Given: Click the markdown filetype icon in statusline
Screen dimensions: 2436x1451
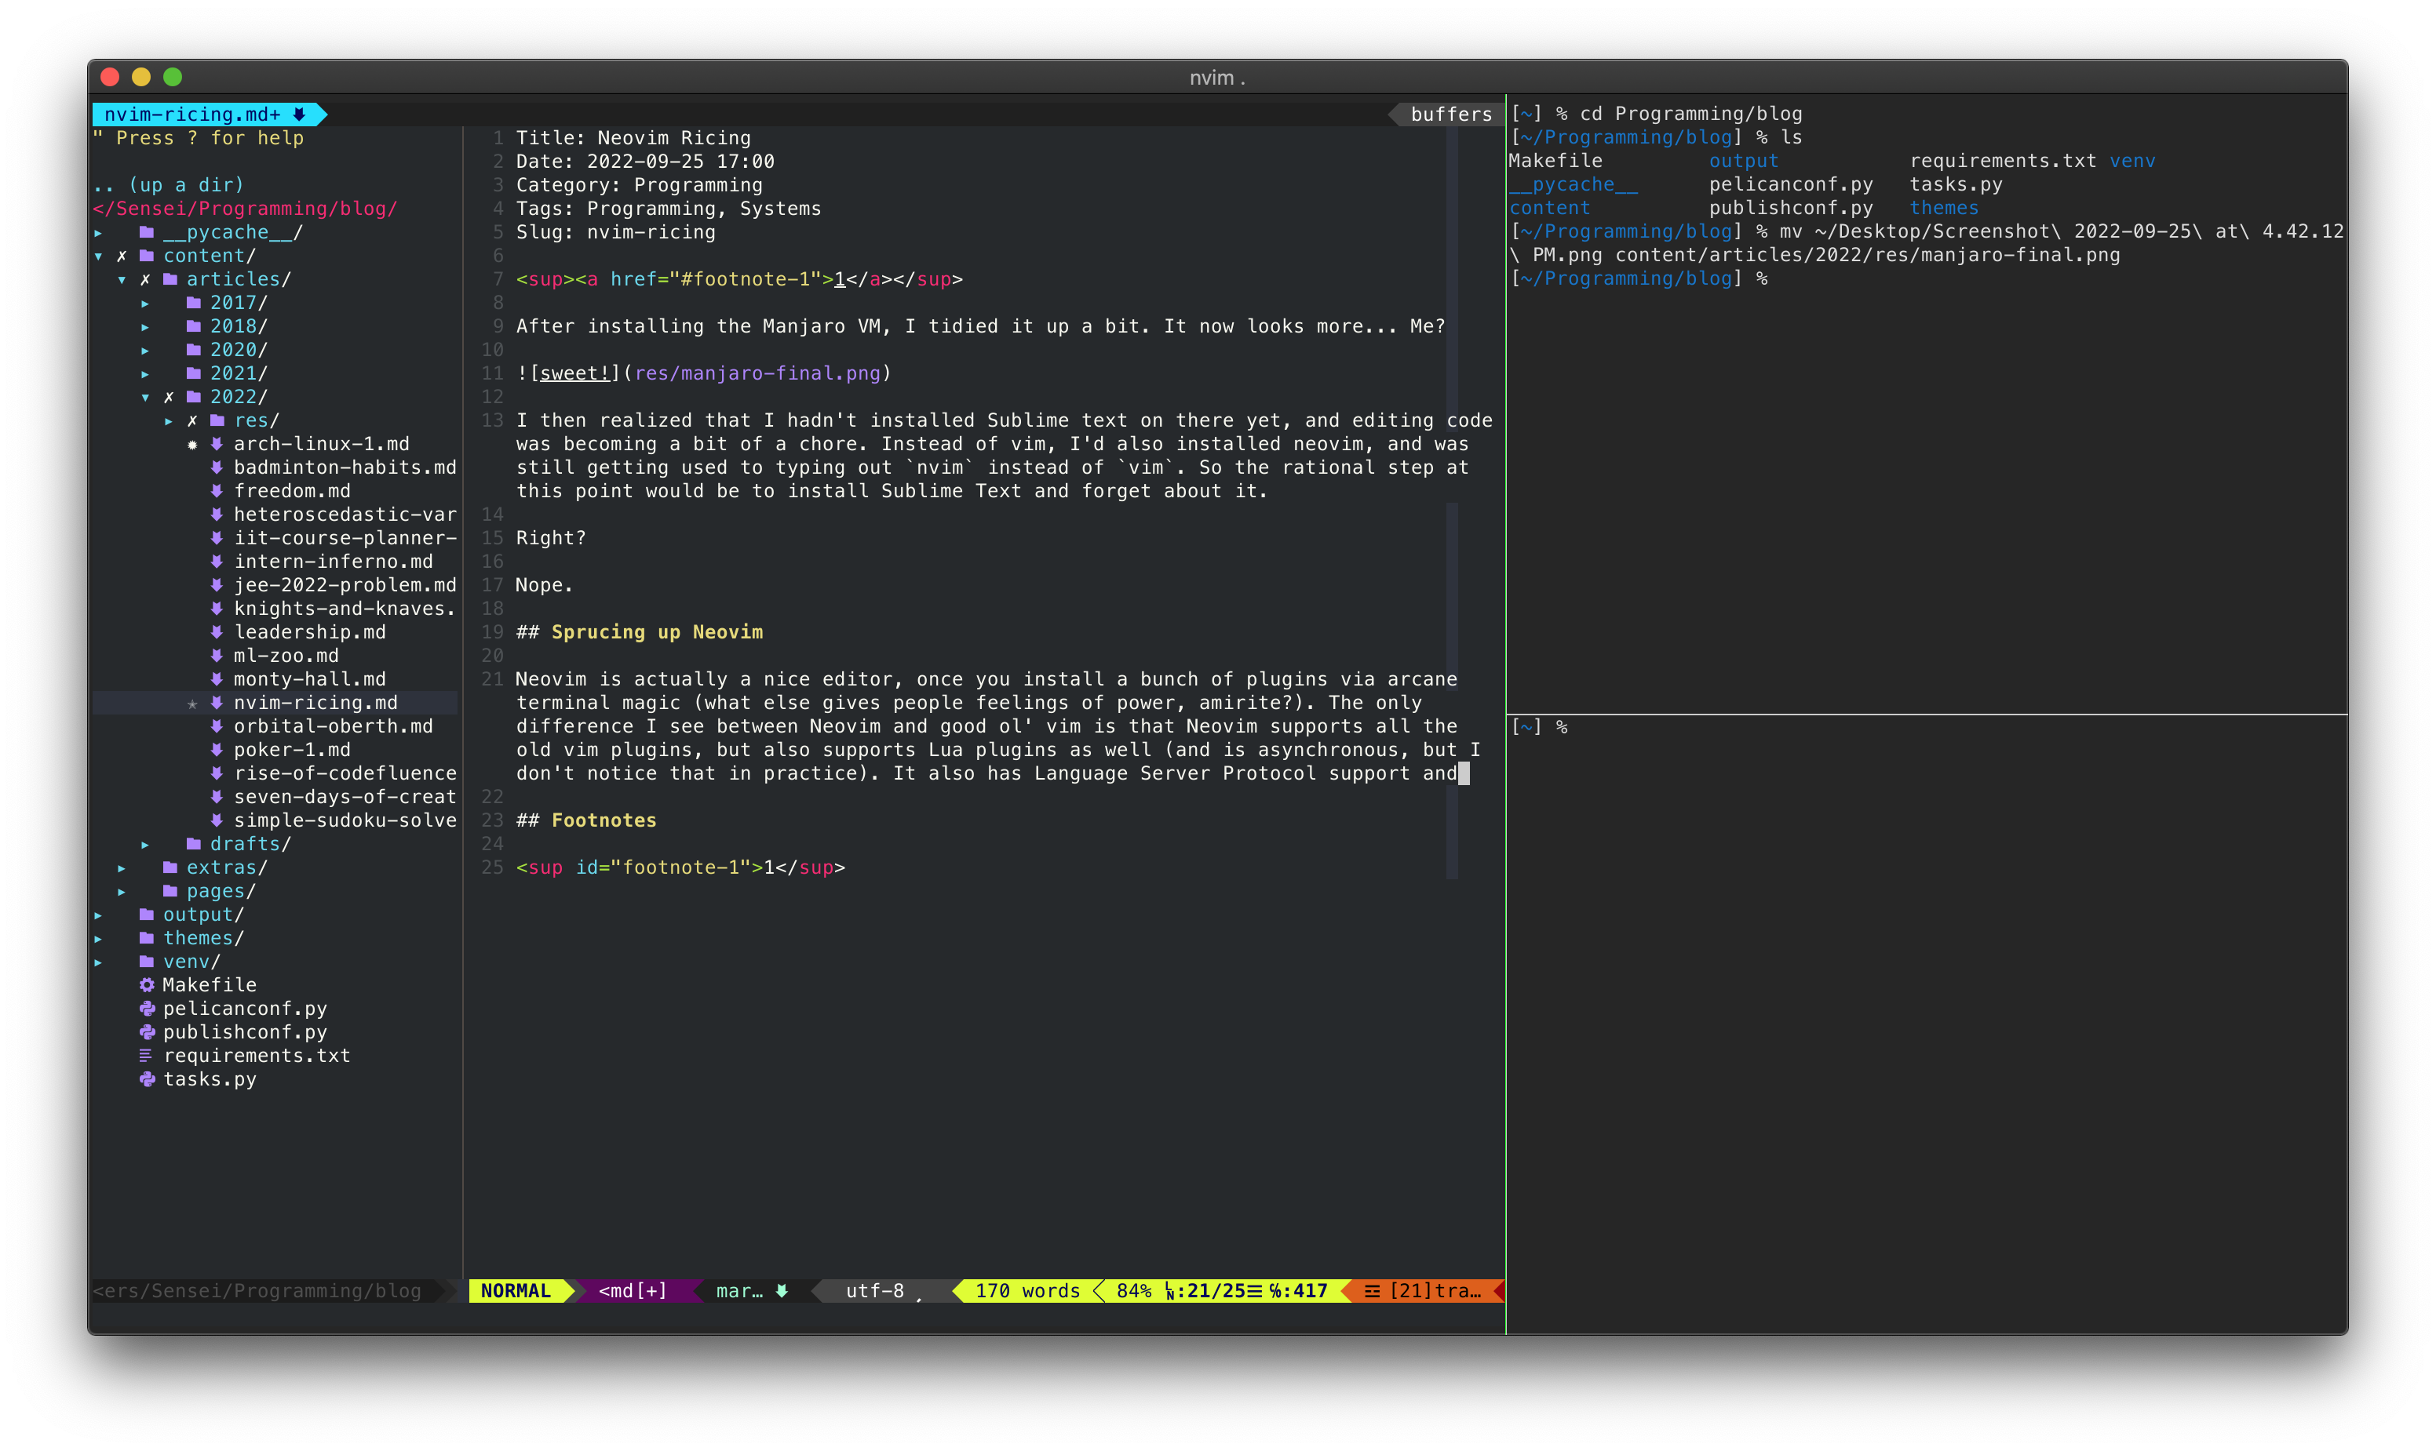Looking at the screenshot, I should pyautogui.click(x=782, y=1291).
